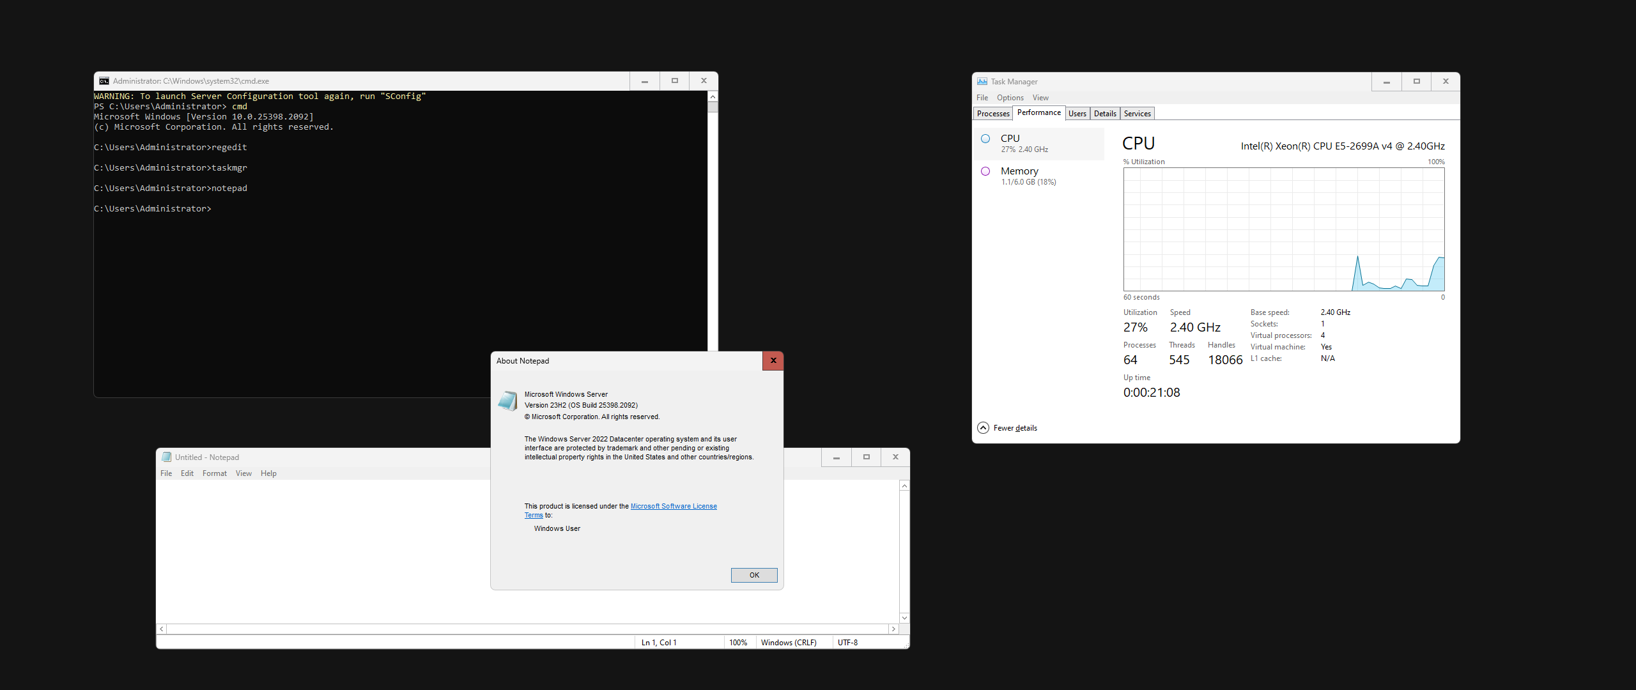1636x690 pixels.
Task: Minimize the cmd.exe window
Action: coord(645,81)
